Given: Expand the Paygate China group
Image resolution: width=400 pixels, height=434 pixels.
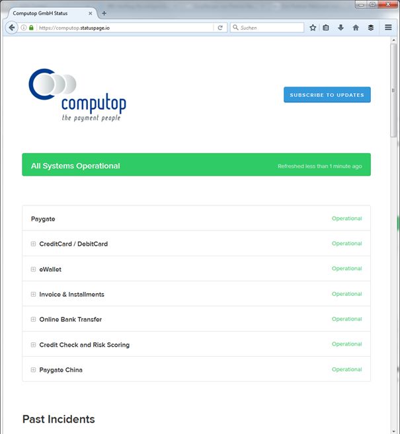Looking at the screenshot, I should tap(33, 370).
